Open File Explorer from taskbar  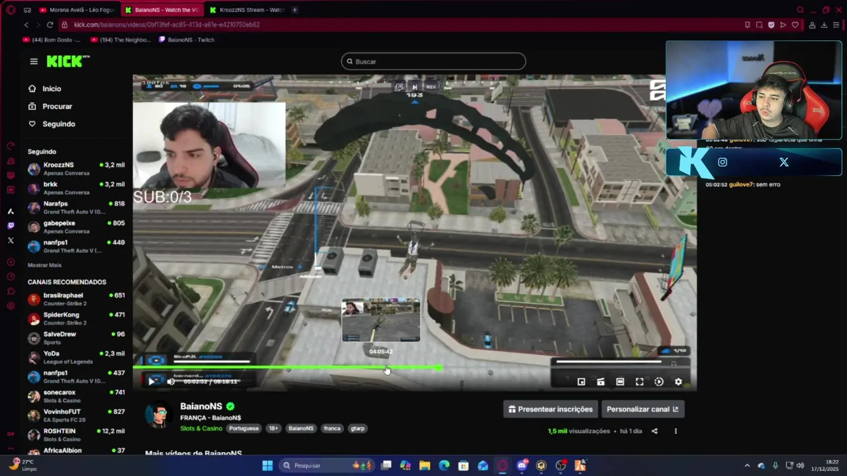click(x=425, y=465)
